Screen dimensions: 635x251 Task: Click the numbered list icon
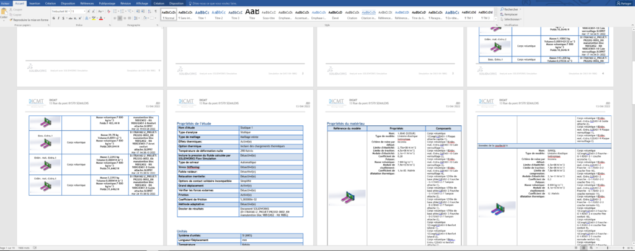click(x=122, y=11)
